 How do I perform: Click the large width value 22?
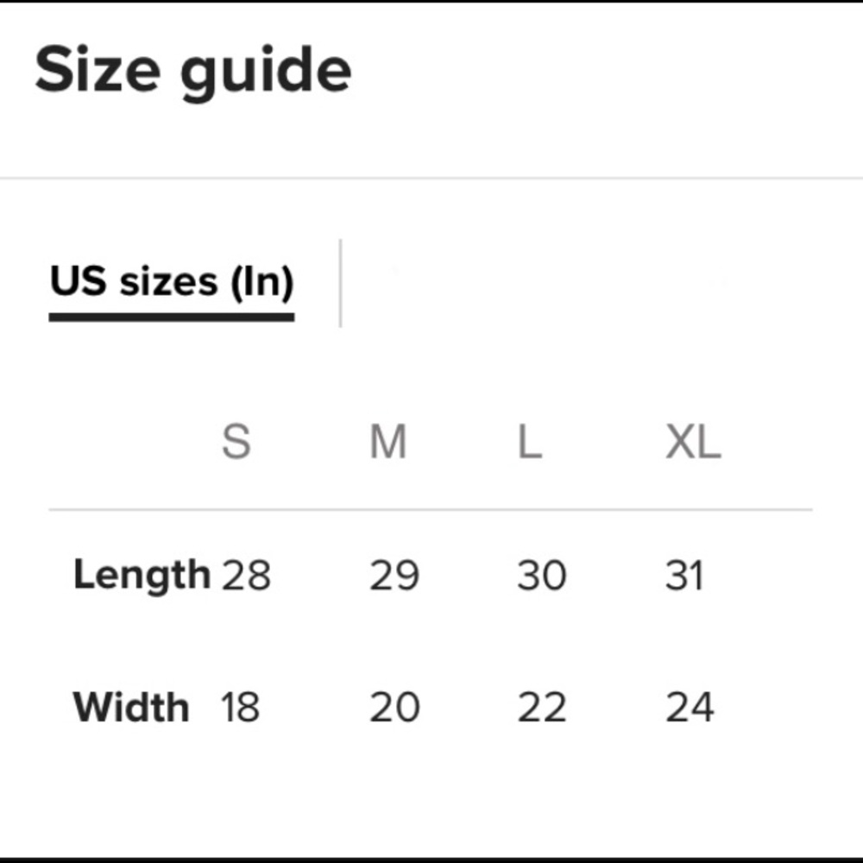point(542,708)
